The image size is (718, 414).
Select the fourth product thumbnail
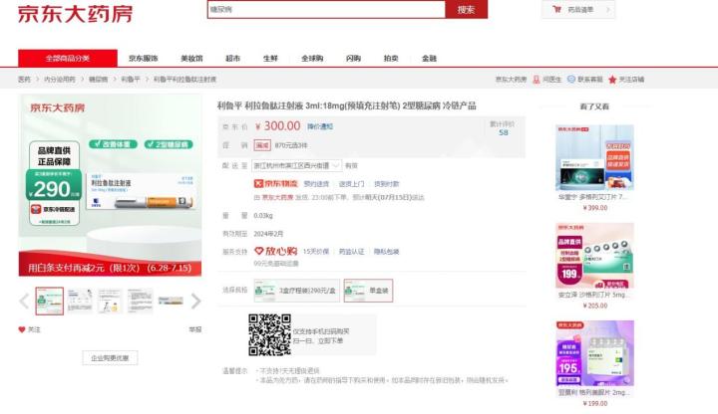point(141,301)
